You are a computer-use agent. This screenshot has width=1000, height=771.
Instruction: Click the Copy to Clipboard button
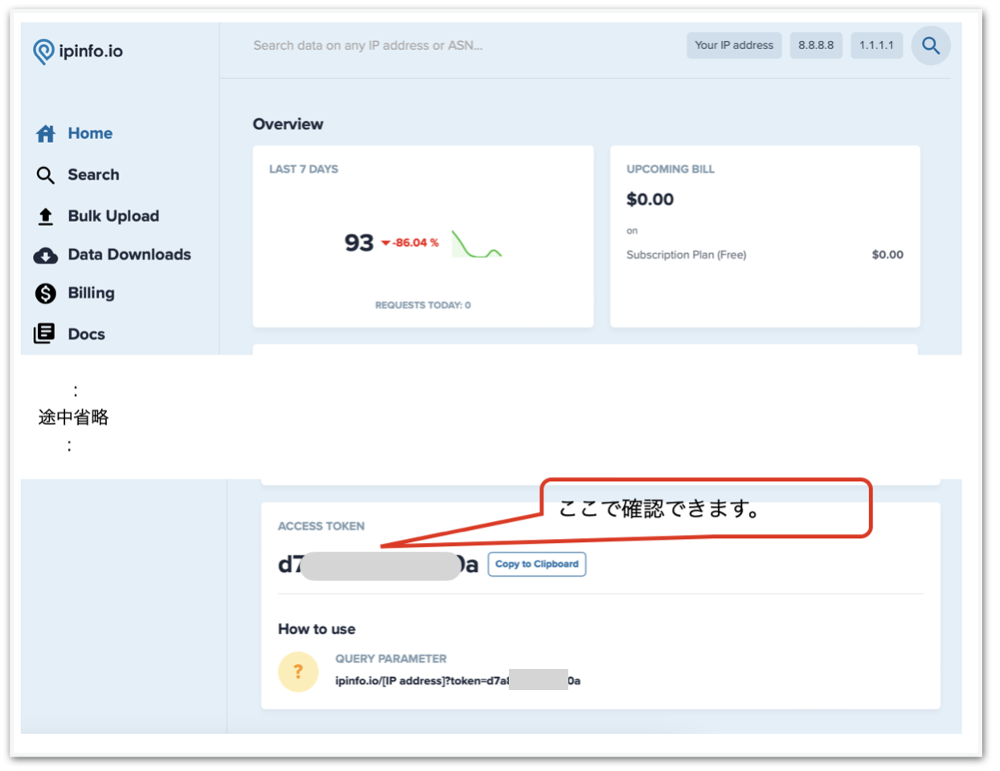pos(536,564)
